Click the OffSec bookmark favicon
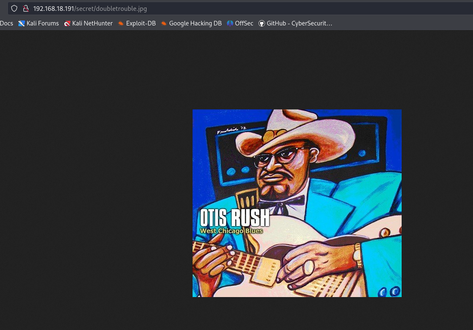The image size is (473, 330). (x=230, y=23)
